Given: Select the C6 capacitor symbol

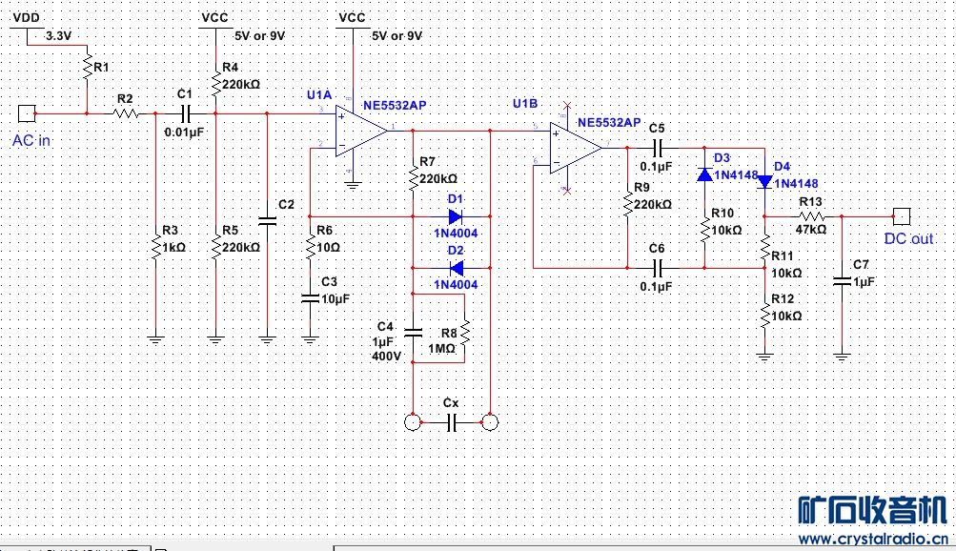Looking at the screenshot, I should (x=658, y=268).
